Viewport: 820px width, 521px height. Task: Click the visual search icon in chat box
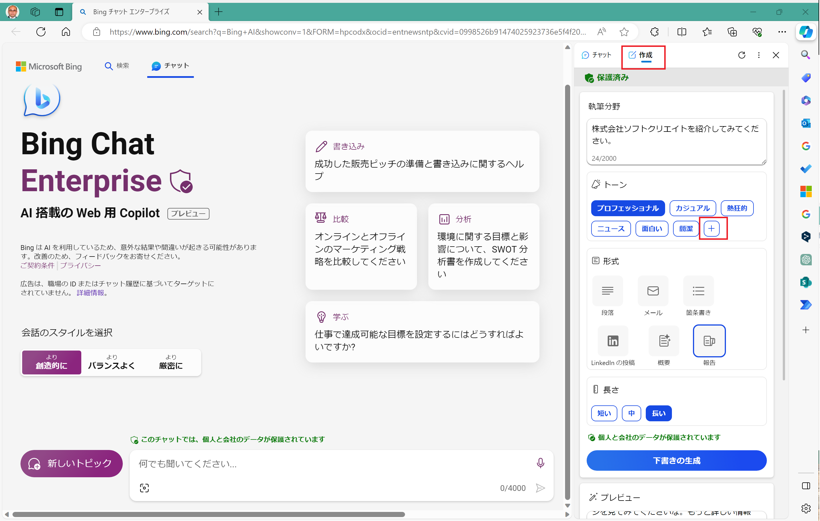tap(144, 488)
